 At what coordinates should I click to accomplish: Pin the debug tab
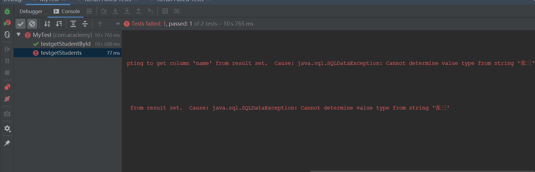(x=7, y=143)
